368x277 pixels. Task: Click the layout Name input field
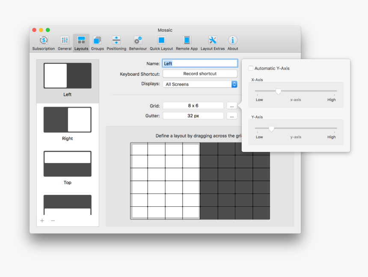coord(200,63)
